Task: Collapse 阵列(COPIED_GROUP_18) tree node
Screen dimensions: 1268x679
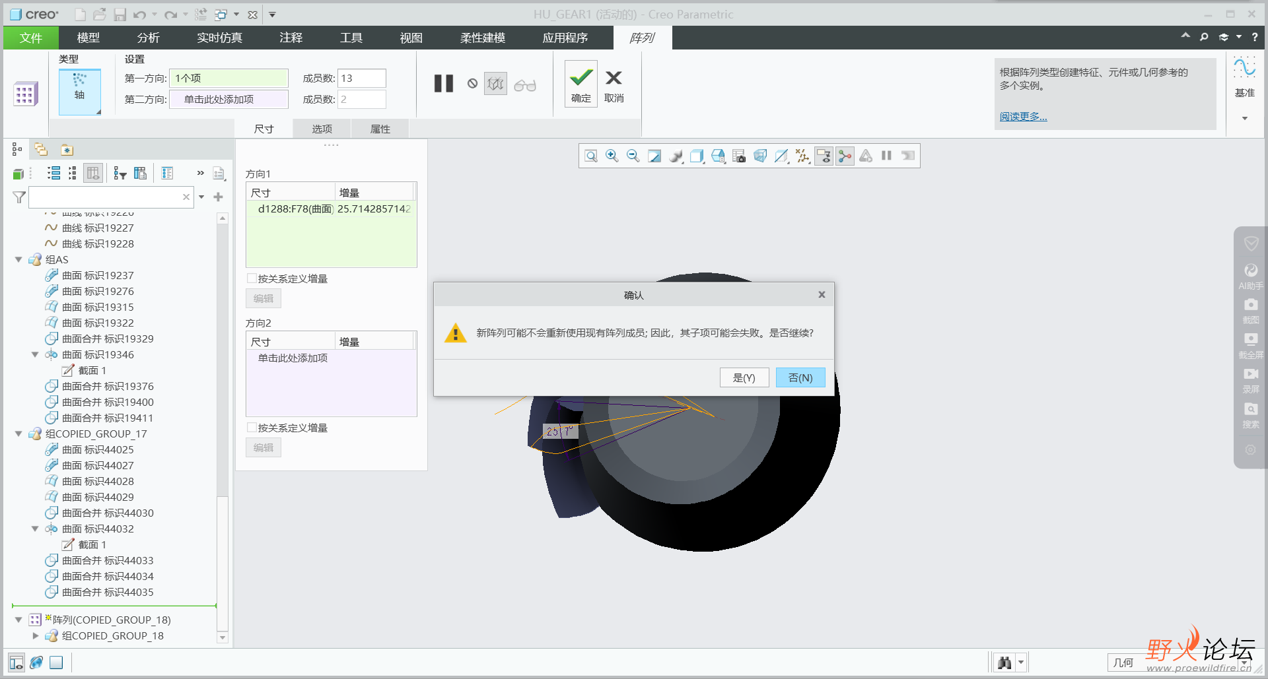Action: (18, 620)
